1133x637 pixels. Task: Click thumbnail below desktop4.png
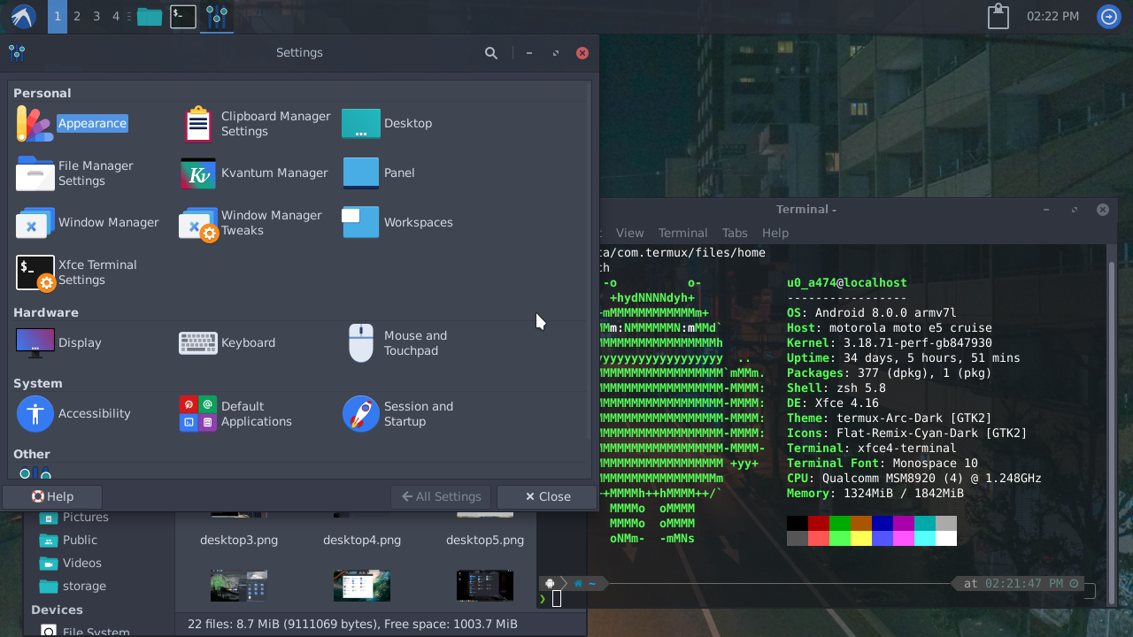362,586
